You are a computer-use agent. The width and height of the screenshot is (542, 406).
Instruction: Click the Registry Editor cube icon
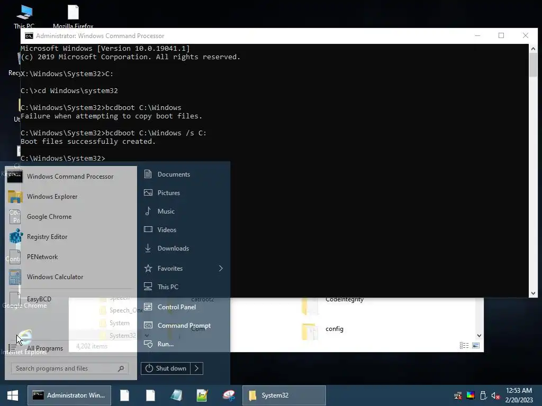(x=15, y=237)
